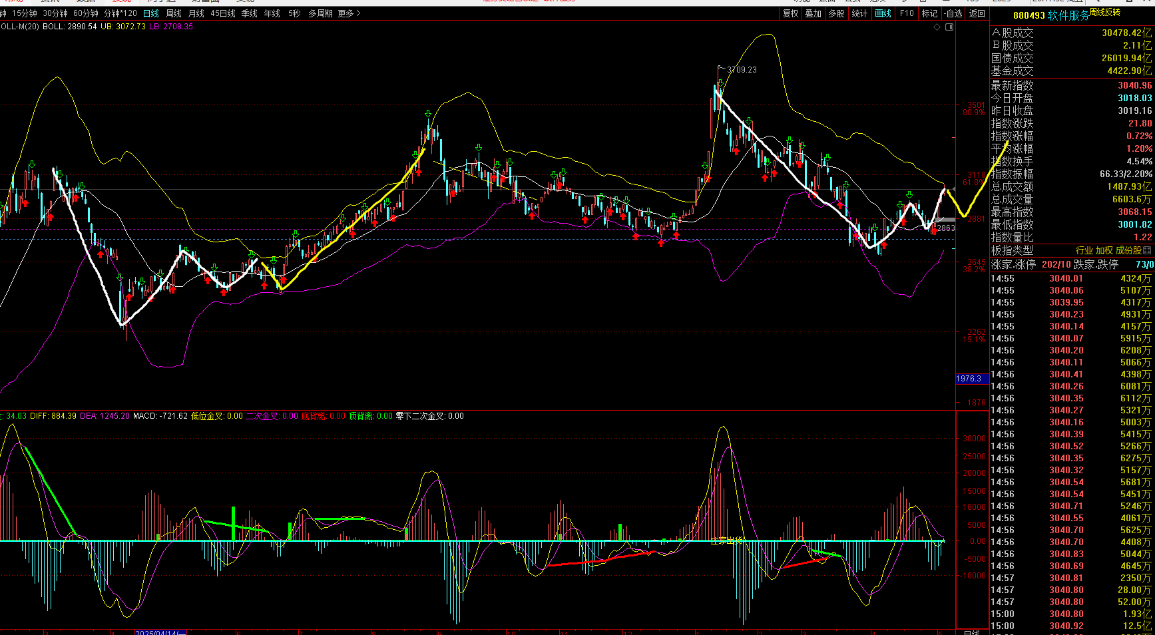The width and height of the screenshot is (1155, 635).
Task: Click the 跌家.跌停 value 73/0
Action: [1145, 264]
